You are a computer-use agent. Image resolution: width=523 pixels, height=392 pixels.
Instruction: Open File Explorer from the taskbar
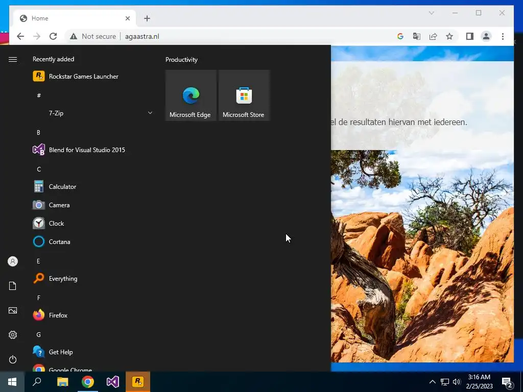pos(62,382)
